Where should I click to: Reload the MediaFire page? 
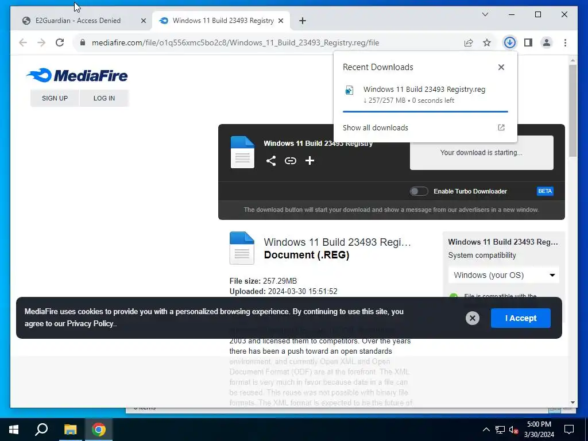(x=60, y=42)
